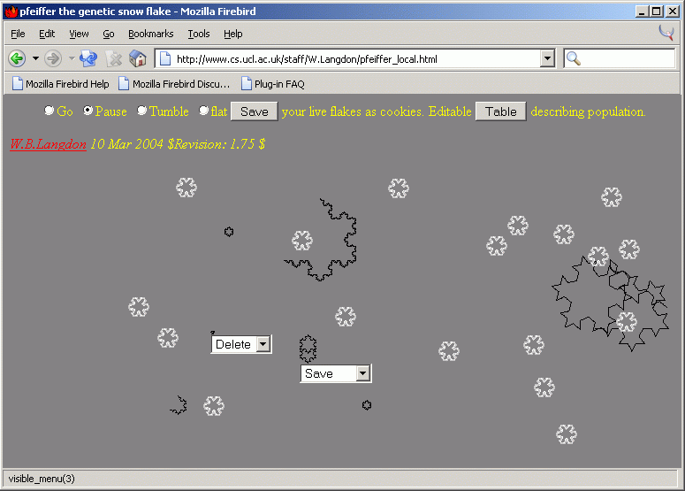The height and width of the screenshot is (491, 685).
Task: Select the Tumble radio button
Action: click(142, 111)
